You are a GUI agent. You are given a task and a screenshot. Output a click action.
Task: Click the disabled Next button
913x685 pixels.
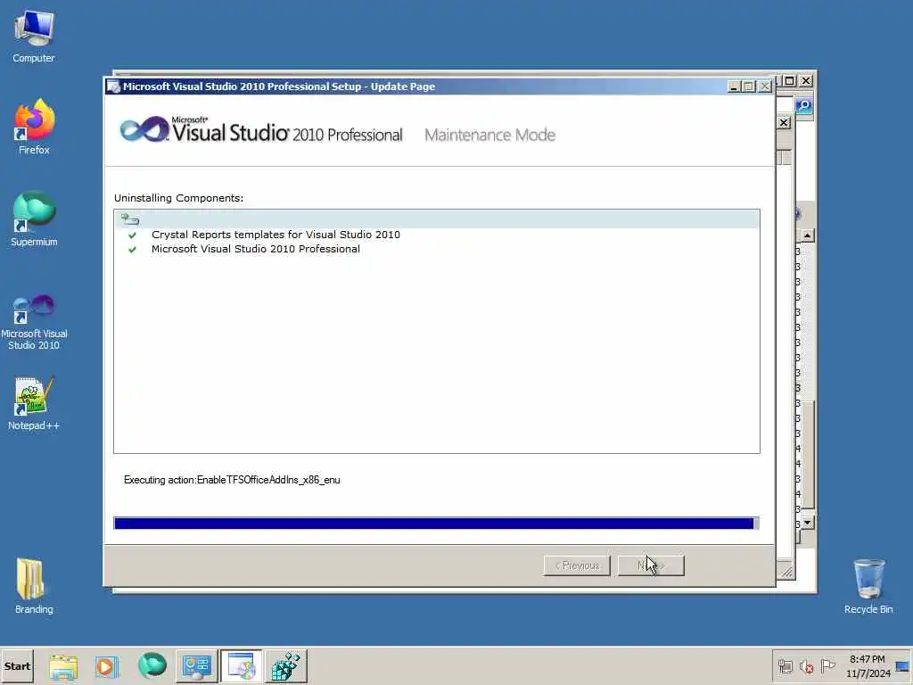pyautogui.click(x=650, y=565)
